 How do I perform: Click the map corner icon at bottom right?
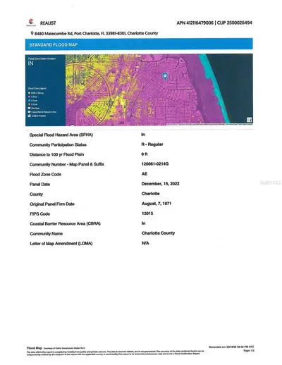click(250, 120)
